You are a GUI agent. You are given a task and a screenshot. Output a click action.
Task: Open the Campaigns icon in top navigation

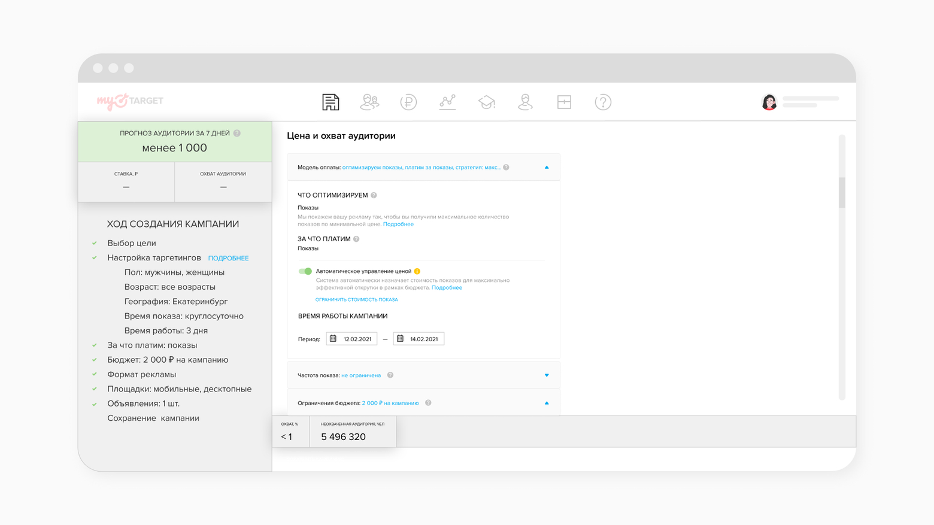coord(330,102)
